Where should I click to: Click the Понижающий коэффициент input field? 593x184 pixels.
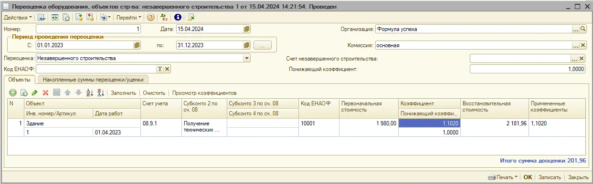coord(528,69)
